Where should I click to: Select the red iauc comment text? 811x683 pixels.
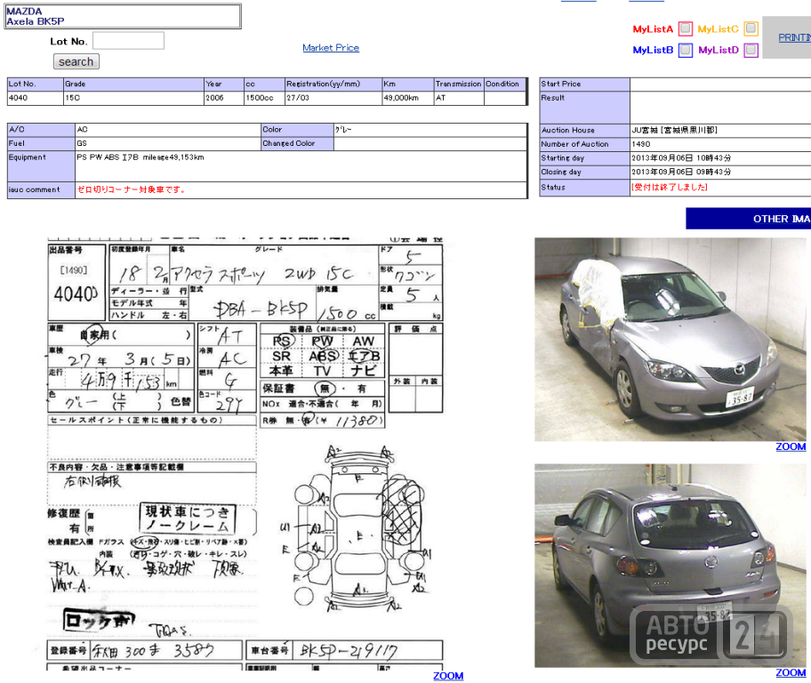click(x=131, y=190)
